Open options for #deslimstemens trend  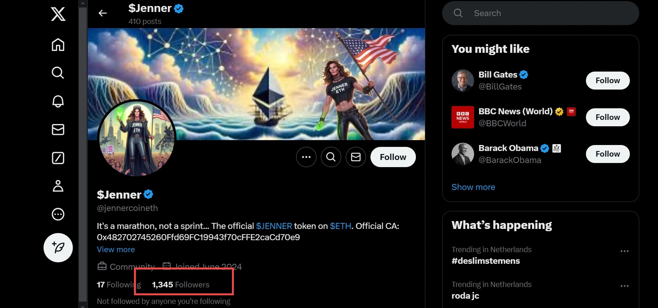[624, 251]
